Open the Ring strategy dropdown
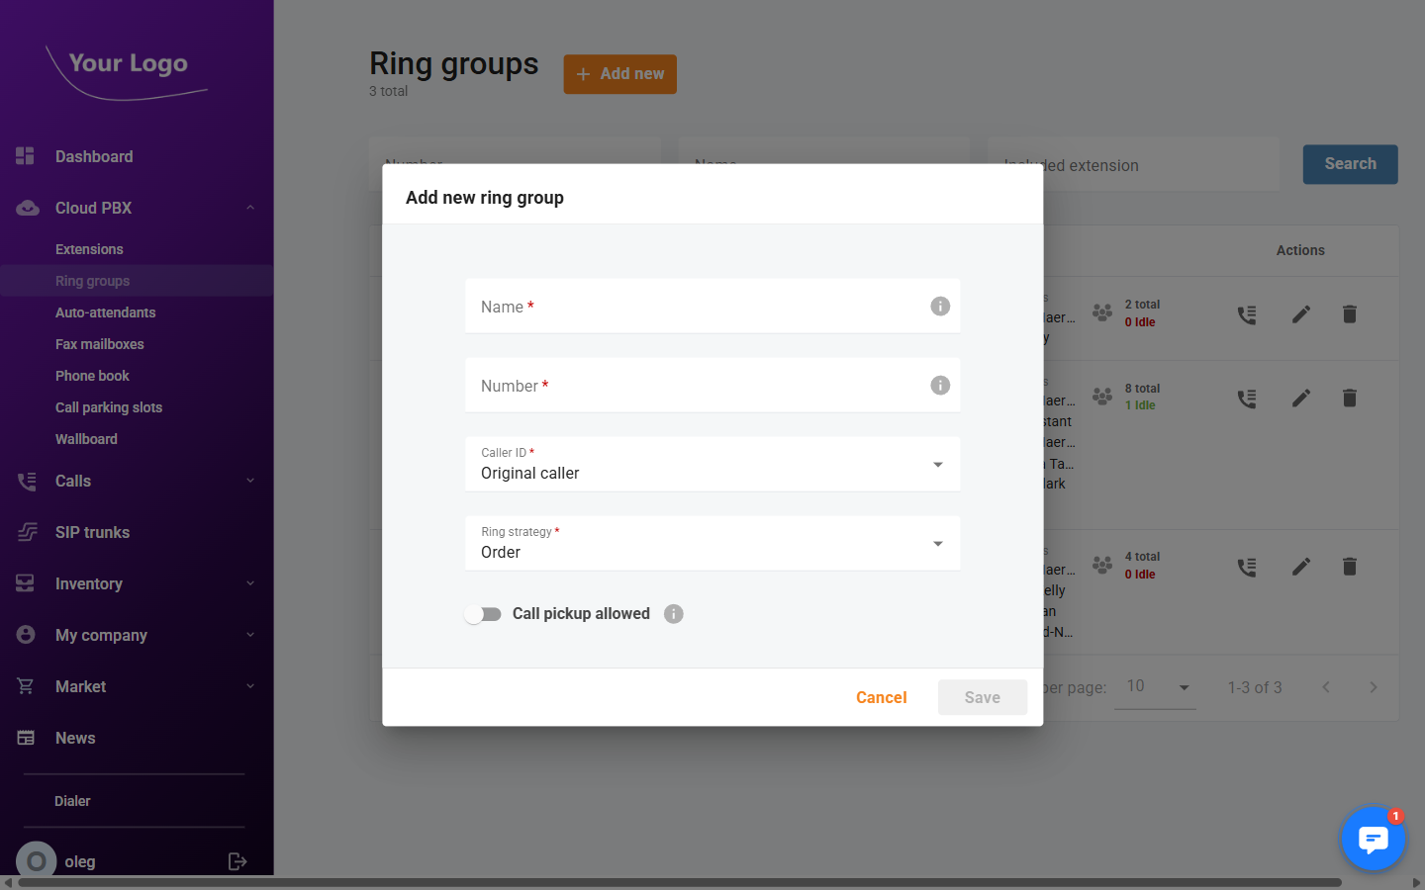1425x890 pixels. pos(936,543)
